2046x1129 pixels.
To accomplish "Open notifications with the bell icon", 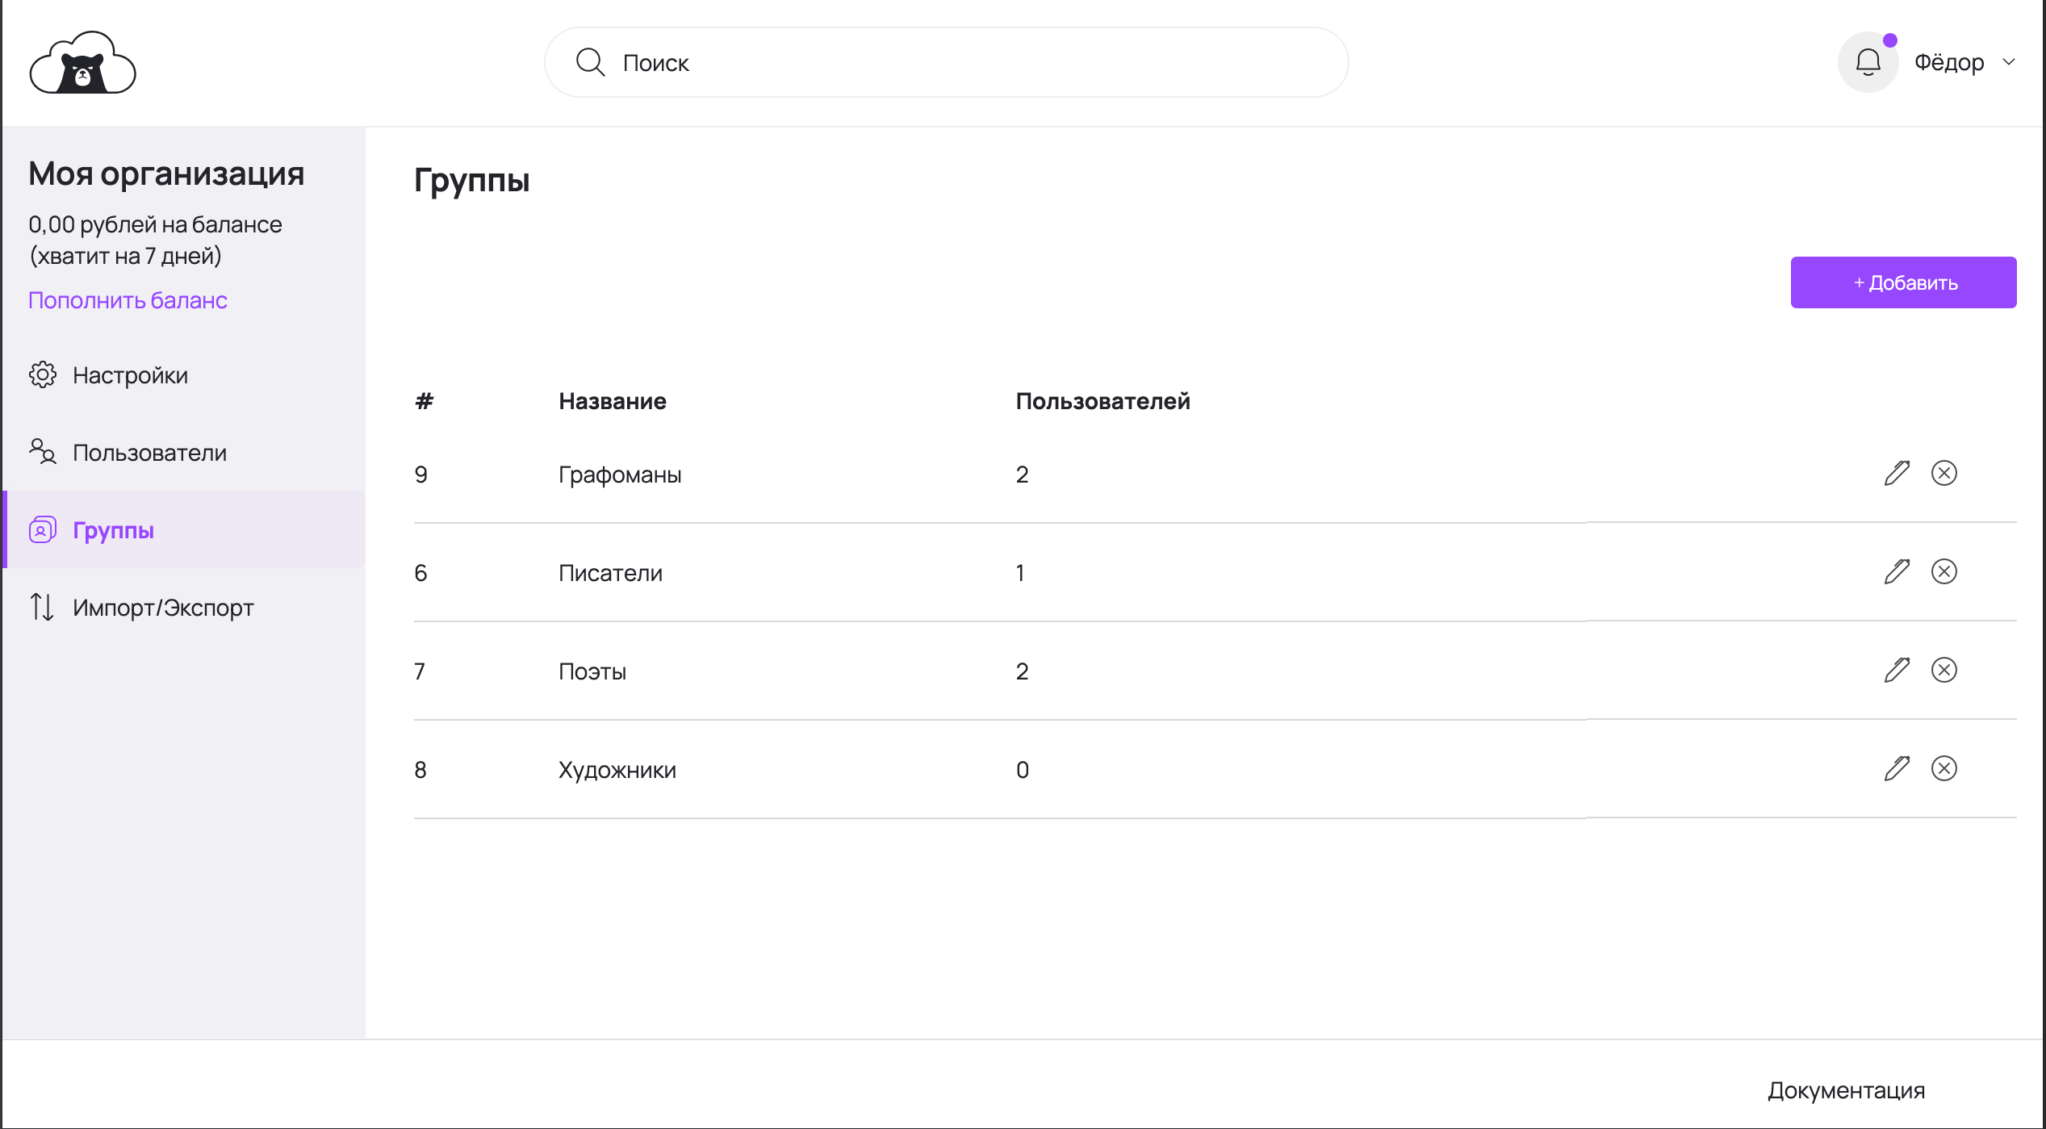I will click(1868, 62).
